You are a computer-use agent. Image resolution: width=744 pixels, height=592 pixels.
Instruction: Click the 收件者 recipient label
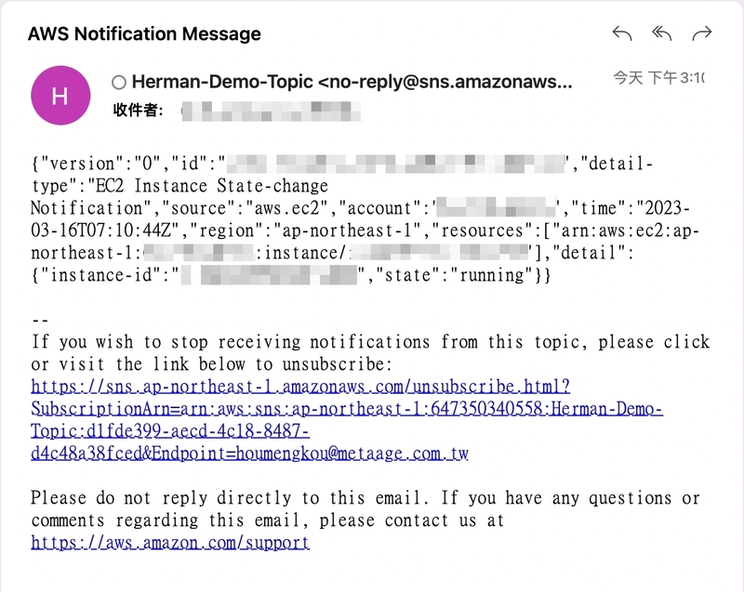pos(138,111)
